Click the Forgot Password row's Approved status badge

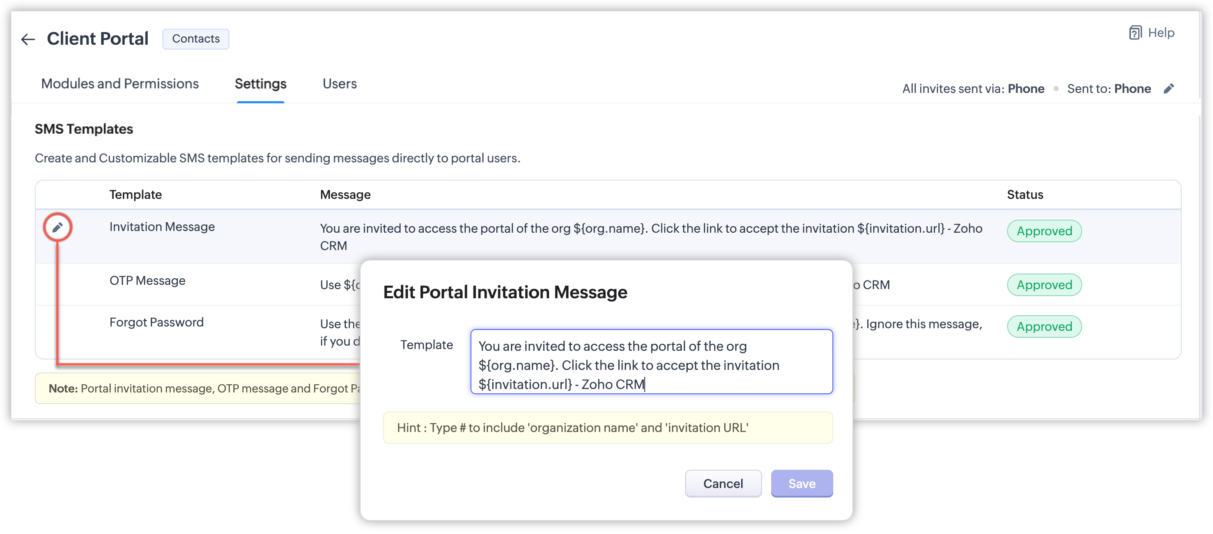click(x=1044, y=326)
